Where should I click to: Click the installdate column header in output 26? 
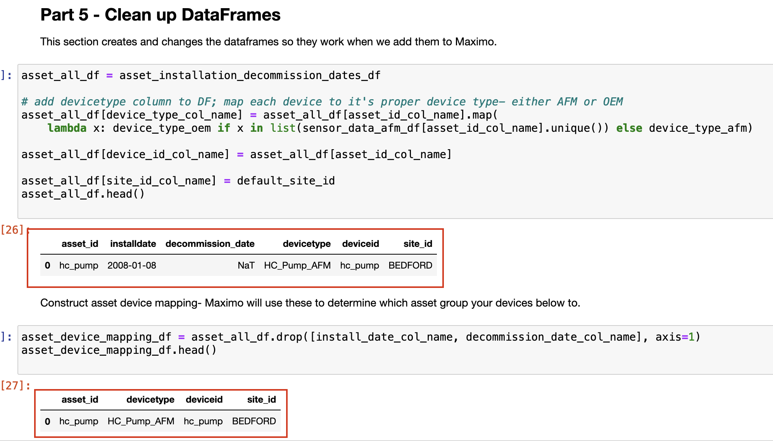coord(133,244)
